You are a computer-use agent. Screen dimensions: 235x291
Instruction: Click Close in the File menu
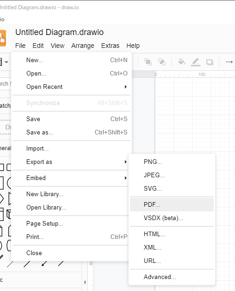pos(71,253)
